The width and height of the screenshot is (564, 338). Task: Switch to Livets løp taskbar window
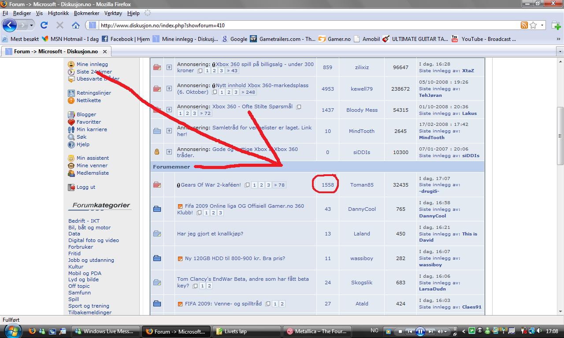(x=247, y=331)
